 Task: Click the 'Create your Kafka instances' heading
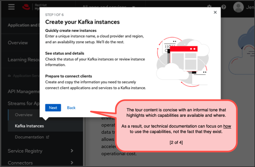point(82,22)
